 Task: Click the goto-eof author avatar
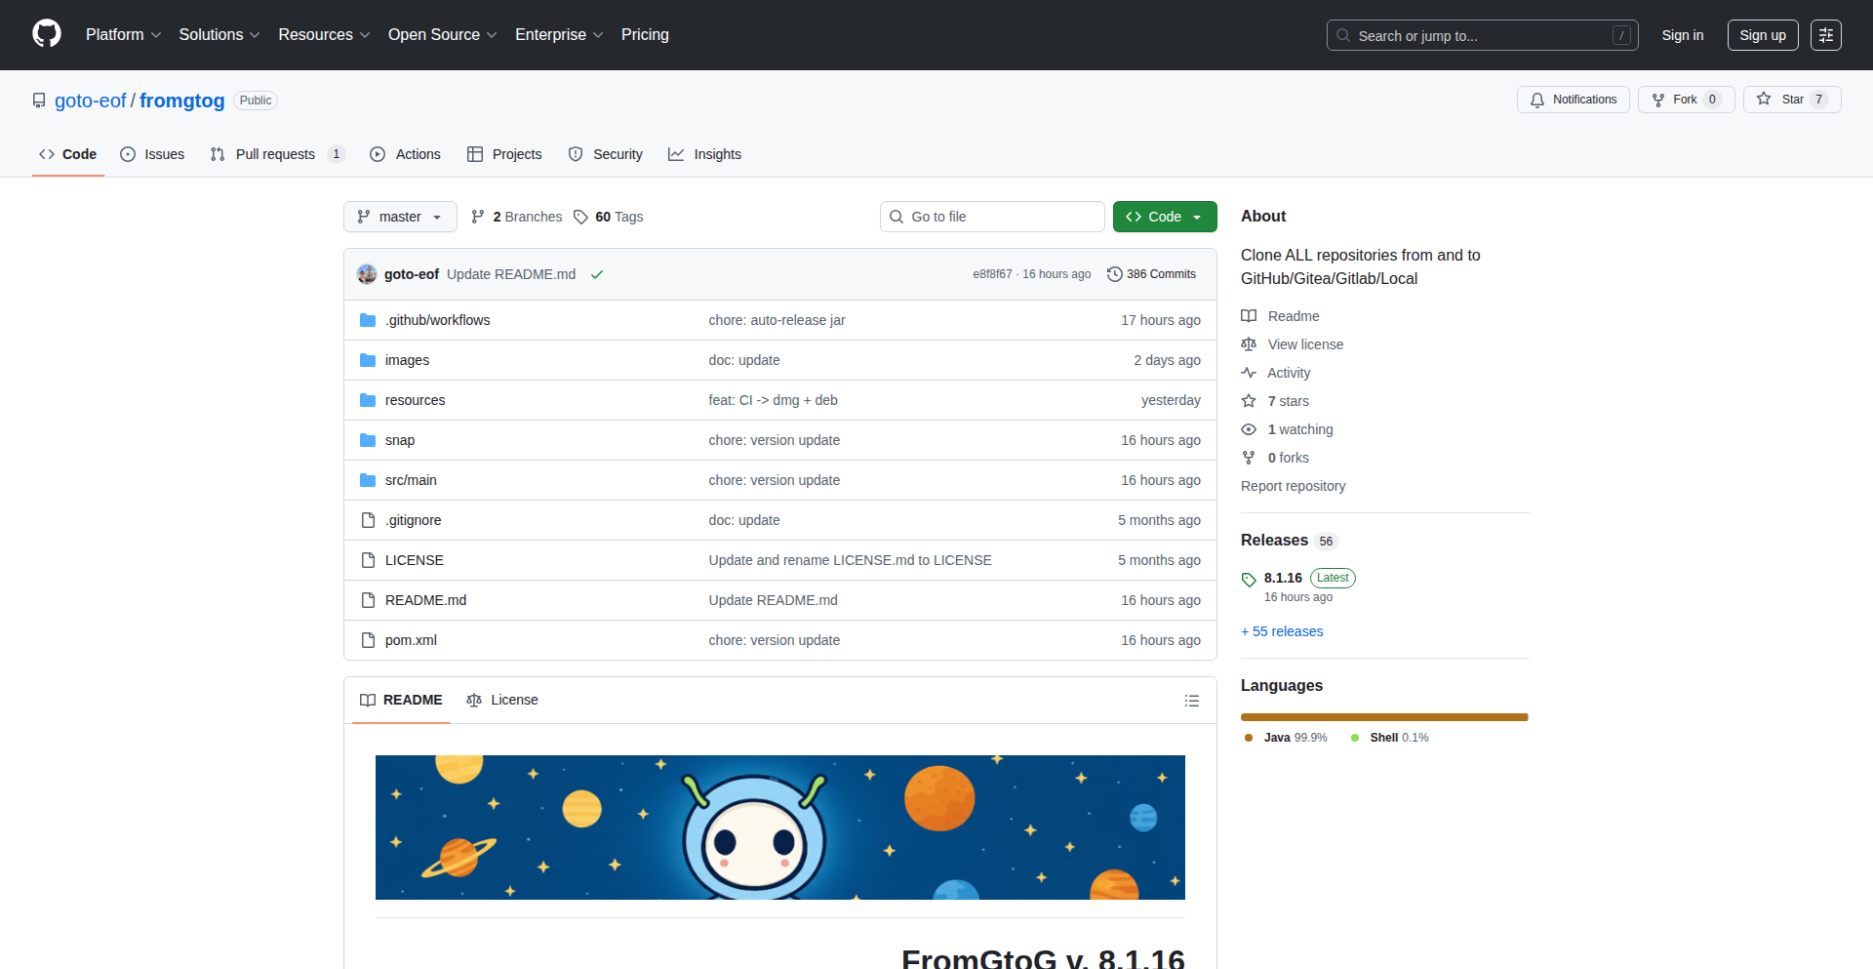point(367,274)
